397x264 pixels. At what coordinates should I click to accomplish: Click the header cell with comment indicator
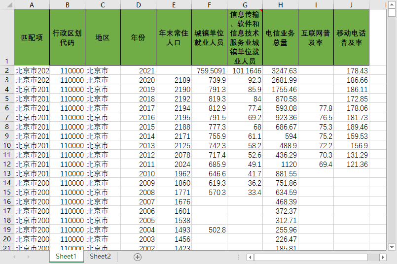pyautogui.click(x=245, y=37)
